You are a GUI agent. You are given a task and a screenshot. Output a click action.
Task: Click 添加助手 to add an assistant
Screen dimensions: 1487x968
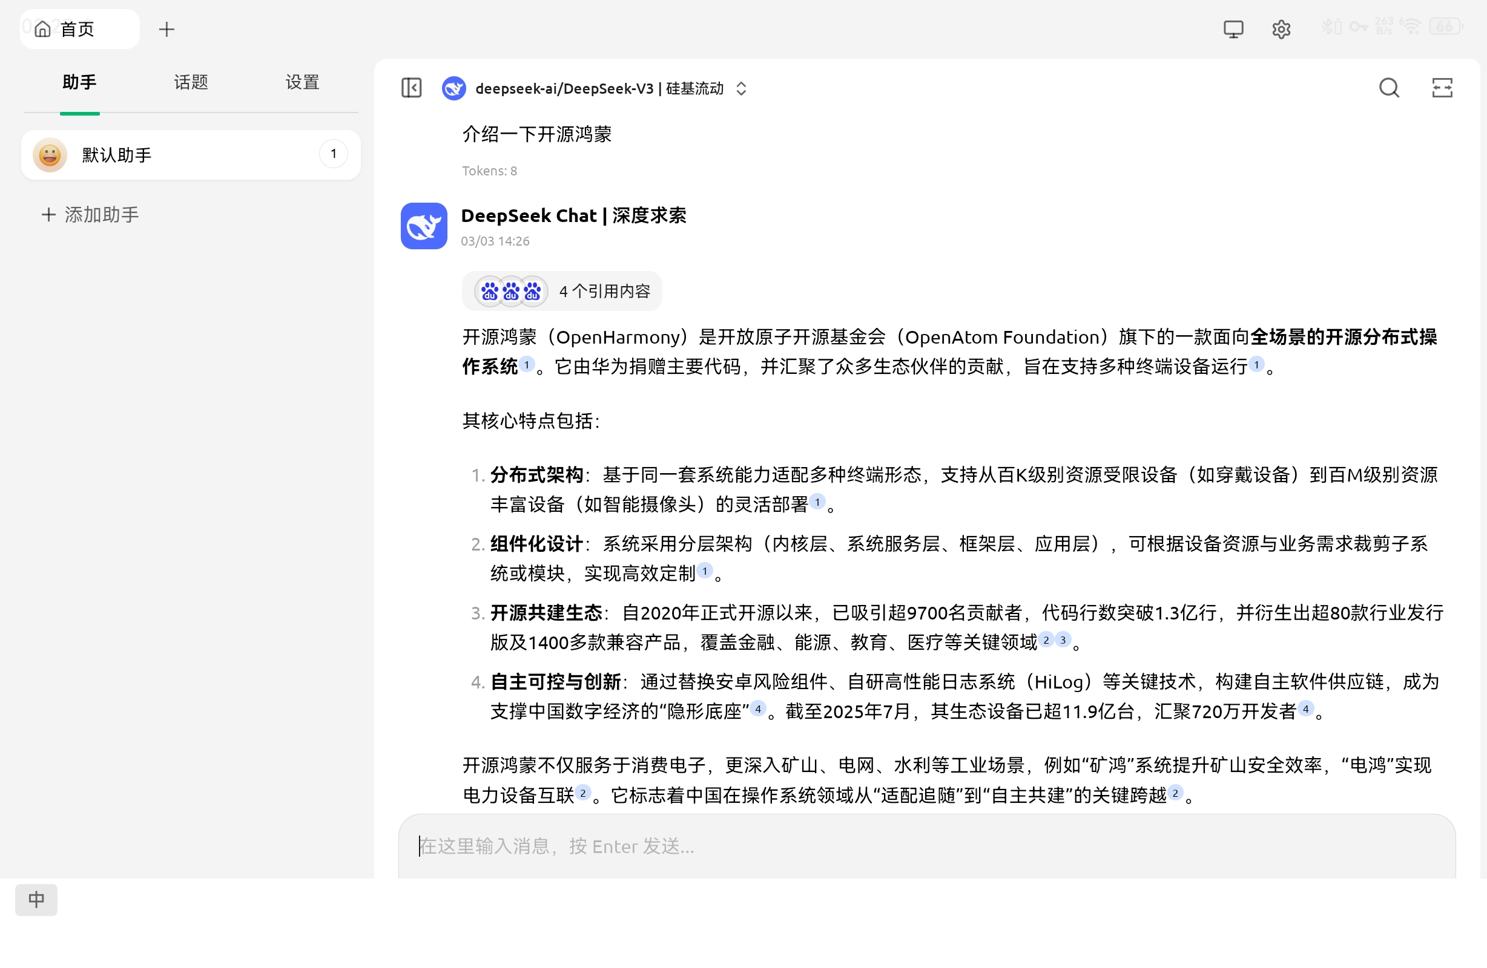click(90, 215)
